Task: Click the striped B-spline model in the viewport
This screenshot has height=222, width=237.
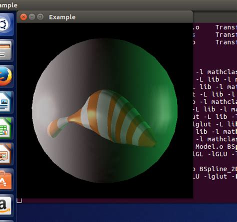Action: click(x=101, y=118)
